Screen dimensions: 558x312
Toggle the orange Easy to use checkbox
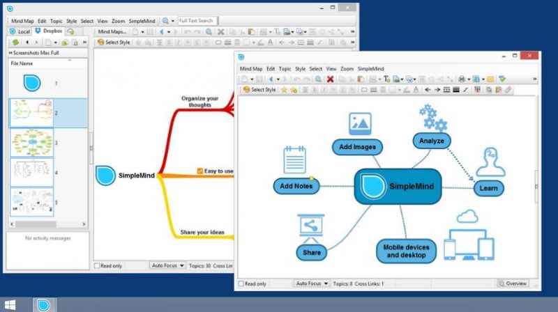click(200, 171)
